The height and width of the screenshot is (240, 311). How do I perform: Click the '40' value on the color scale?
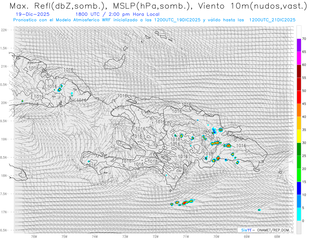304,117
